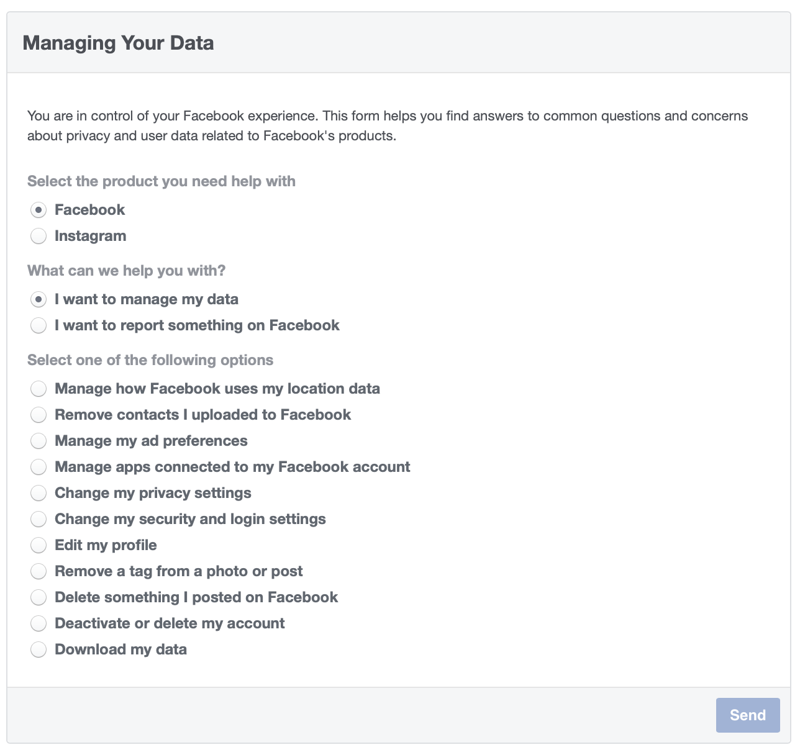
Task: Click the 'Edit my profile' label text
Action: pos(106,545)
